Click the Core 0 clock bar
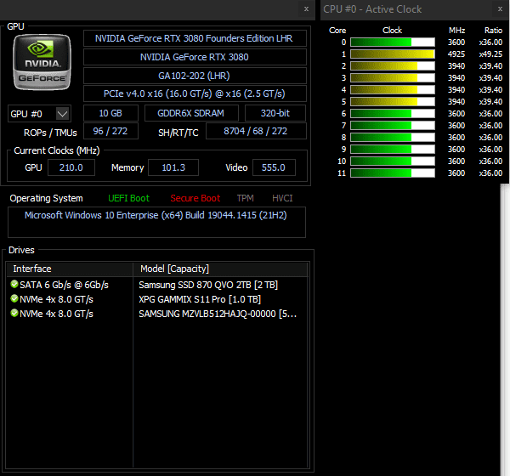Screen dimensions: 510x476 (x=393, y=42)
